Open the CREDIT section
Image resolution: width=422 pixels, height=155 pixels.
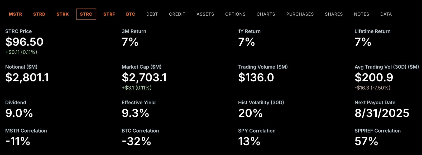tap(177, 14)
